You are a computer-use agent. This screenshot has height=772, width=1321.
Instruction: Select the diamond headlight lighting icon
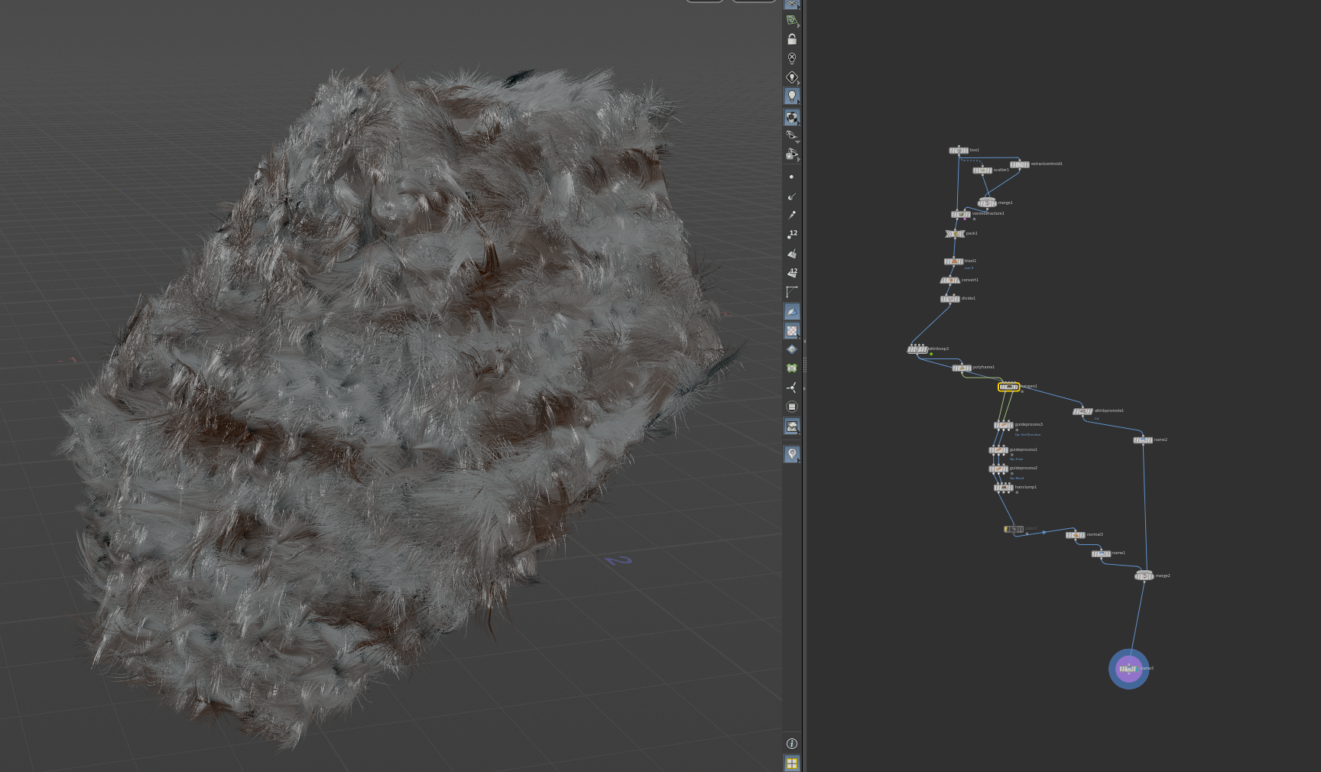pyautogui.click(x=792, y=77)
